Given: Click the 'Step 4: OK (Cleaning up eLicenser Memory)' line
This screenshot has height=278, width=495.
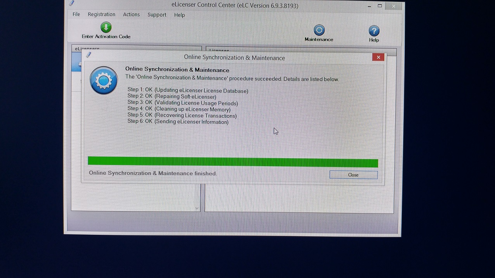Looking at the screenshot, I should pyautogui.click(x=179, y=109).
